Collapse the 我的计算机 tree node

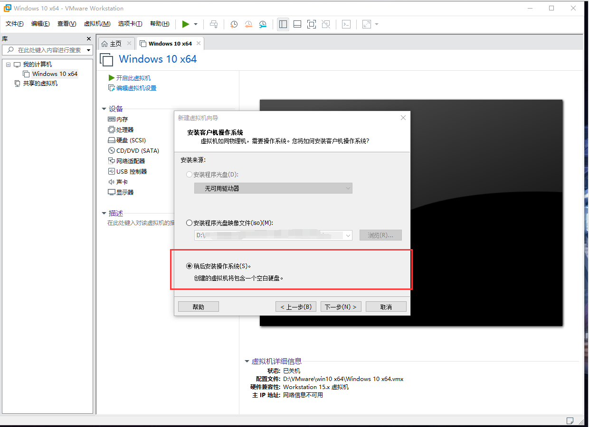pos(8,65)
